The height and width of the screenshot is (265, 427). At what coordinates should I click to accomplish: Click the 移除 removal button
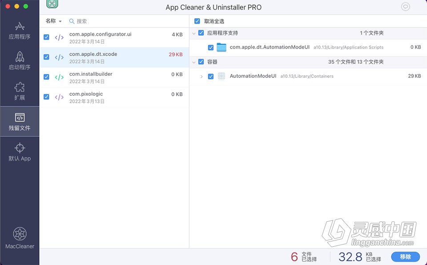[405, 257]
